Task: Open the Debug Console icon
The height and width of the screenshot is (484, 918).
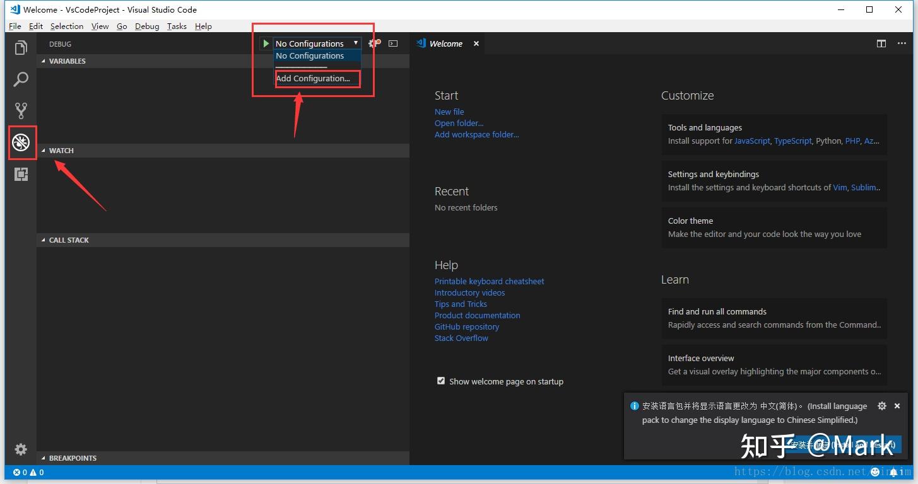Action: (393, 43)
